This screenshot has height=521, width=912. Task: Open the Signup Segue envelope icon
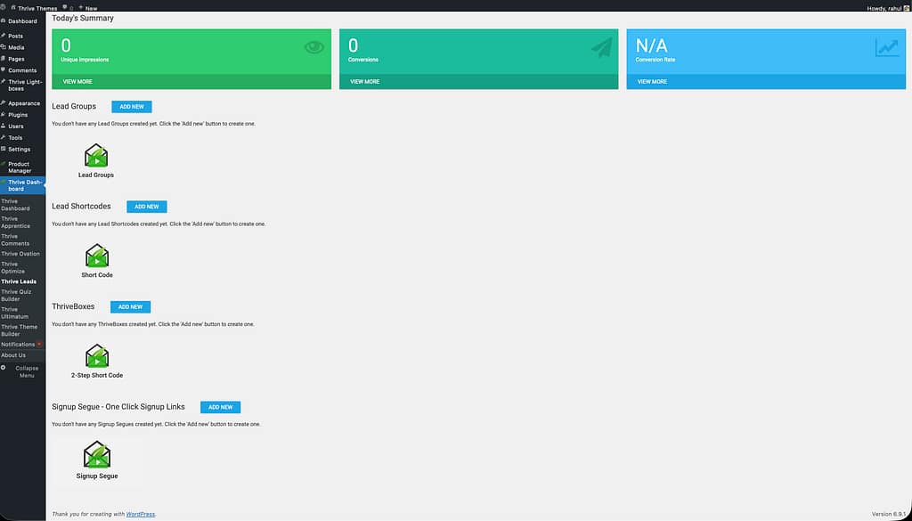[97, 455]
